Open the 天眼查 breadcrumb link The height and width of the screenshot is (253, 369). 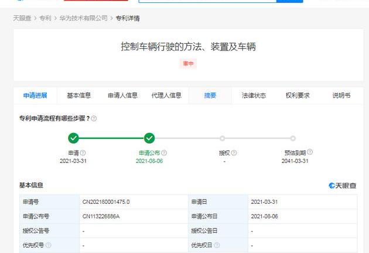22,18
